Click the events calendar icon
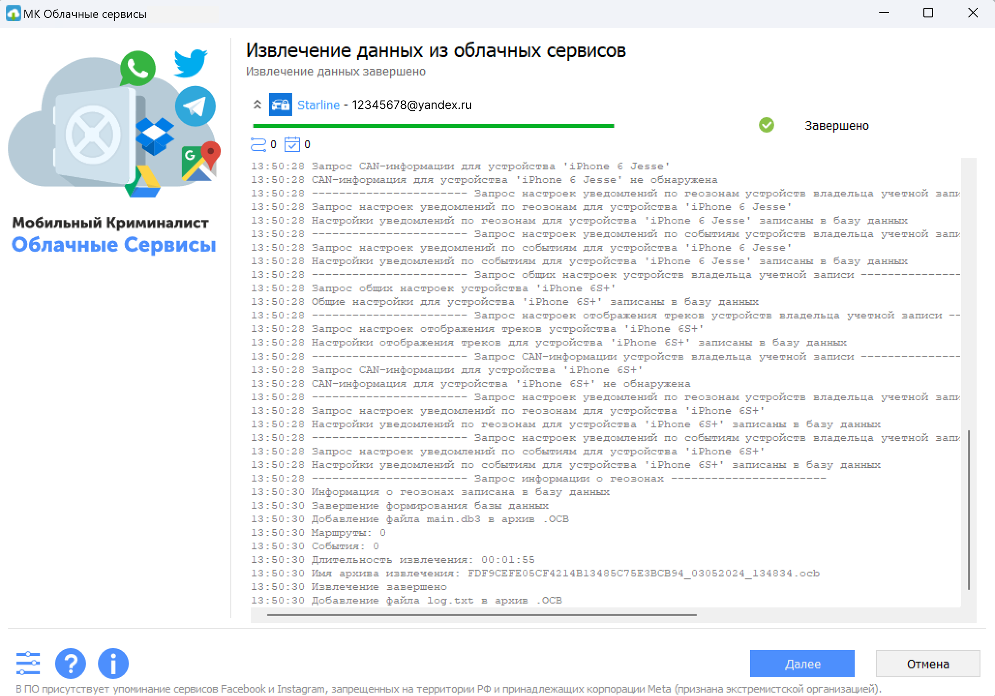995x696 pixels. pos(292,144)
